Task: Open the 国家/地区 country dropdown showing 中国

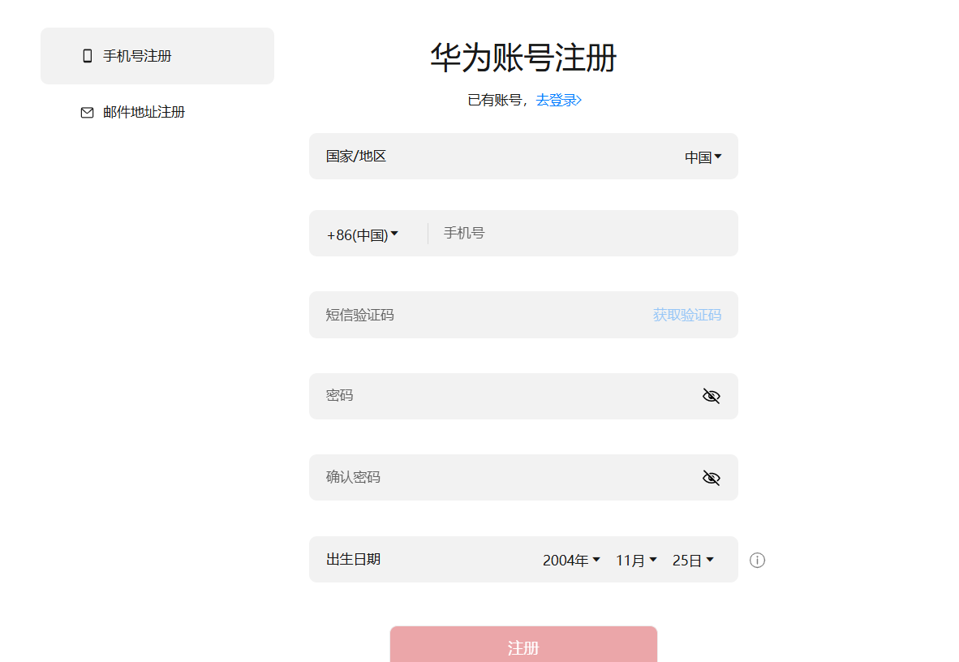Action: point(703,157)
